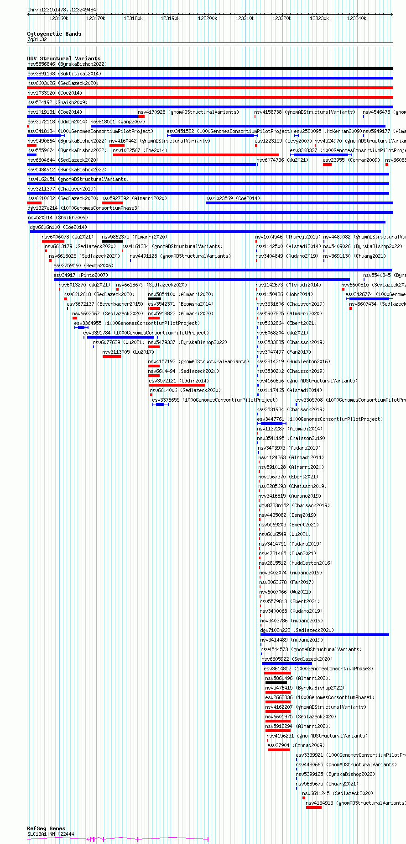Image resolution: width=406 pixels, height=844 pixels.
Task: Click the nsv1019131 (Coe2014) label
Action: click(x=55, y=112)
